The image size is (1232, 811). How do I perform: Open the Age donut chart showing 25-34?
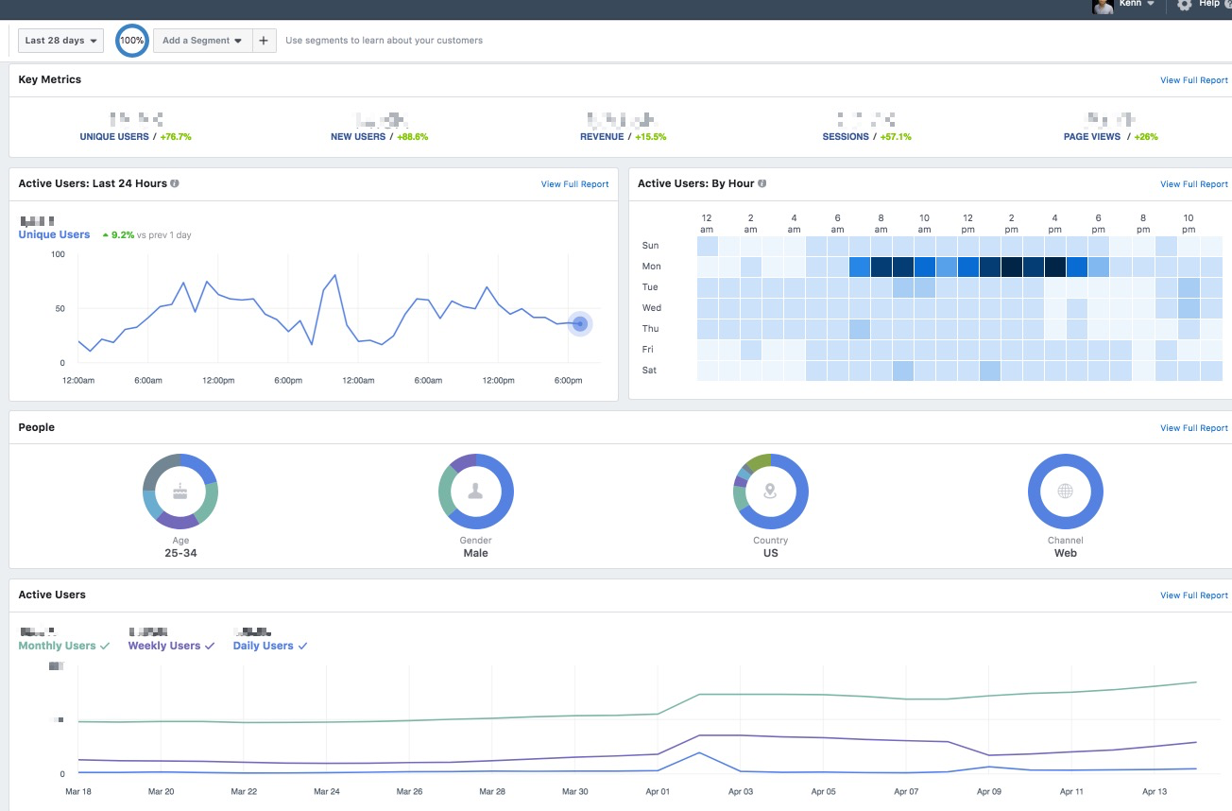pos(180,491)
